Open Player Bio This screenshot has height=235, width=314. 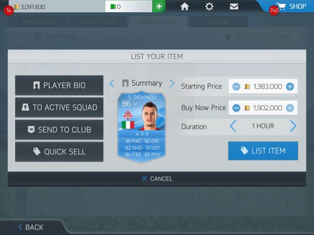pyautogui.click(x=59, y=85)
